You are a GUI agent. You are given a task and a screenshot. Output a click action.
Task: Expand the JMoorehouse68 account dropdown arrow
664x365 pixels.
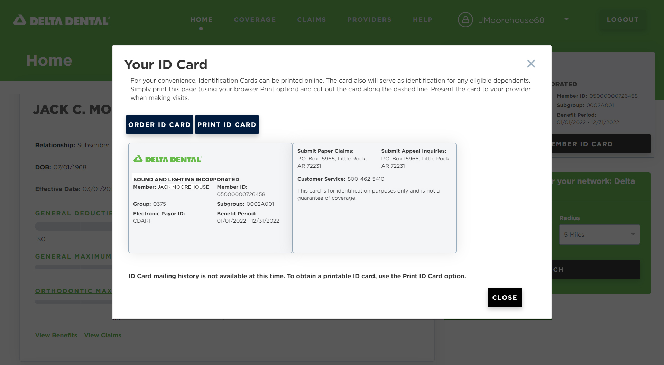566,19
